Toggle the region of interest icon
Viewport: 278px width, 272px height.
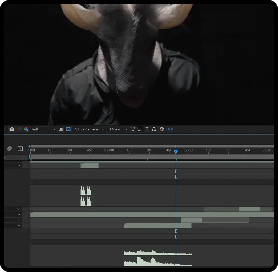click(x=61, y=129)
